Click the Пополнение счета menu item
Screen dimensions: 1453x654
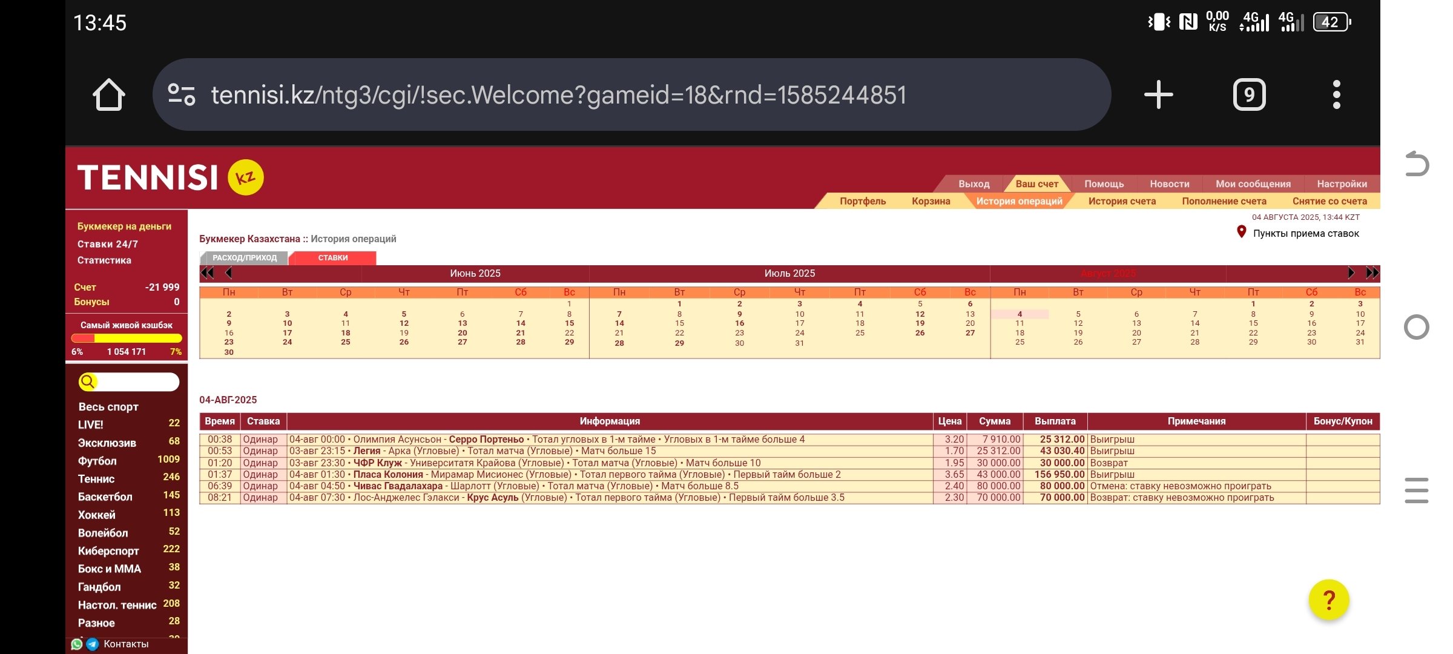click(1224, 201)
